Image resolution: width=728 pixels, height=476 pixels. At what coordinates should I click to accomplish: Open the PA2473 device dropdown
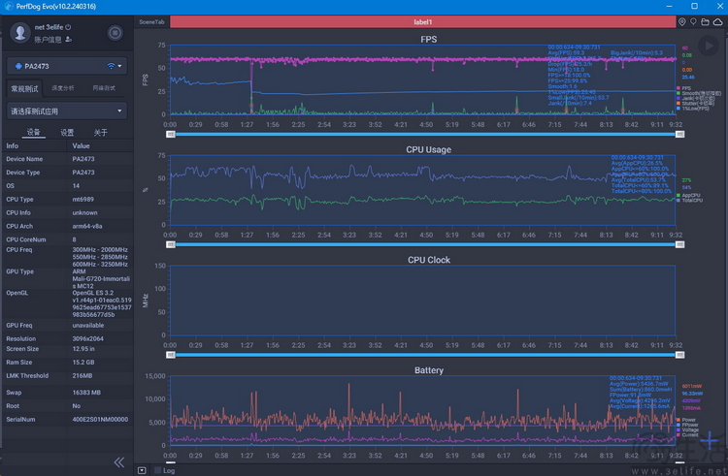(67, 66)
